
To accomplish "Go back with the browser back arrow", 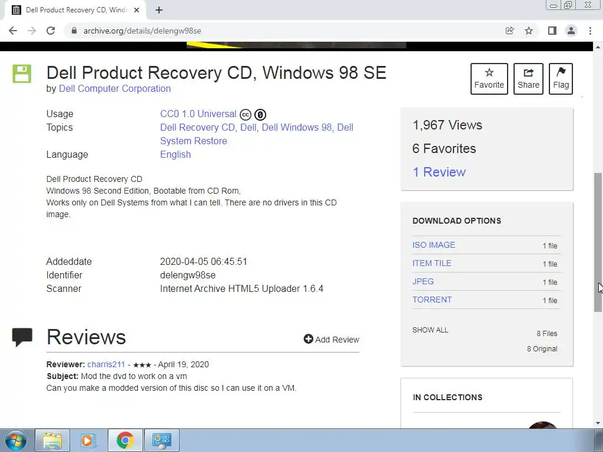I will pyautogui.click(x=13, y=31).
